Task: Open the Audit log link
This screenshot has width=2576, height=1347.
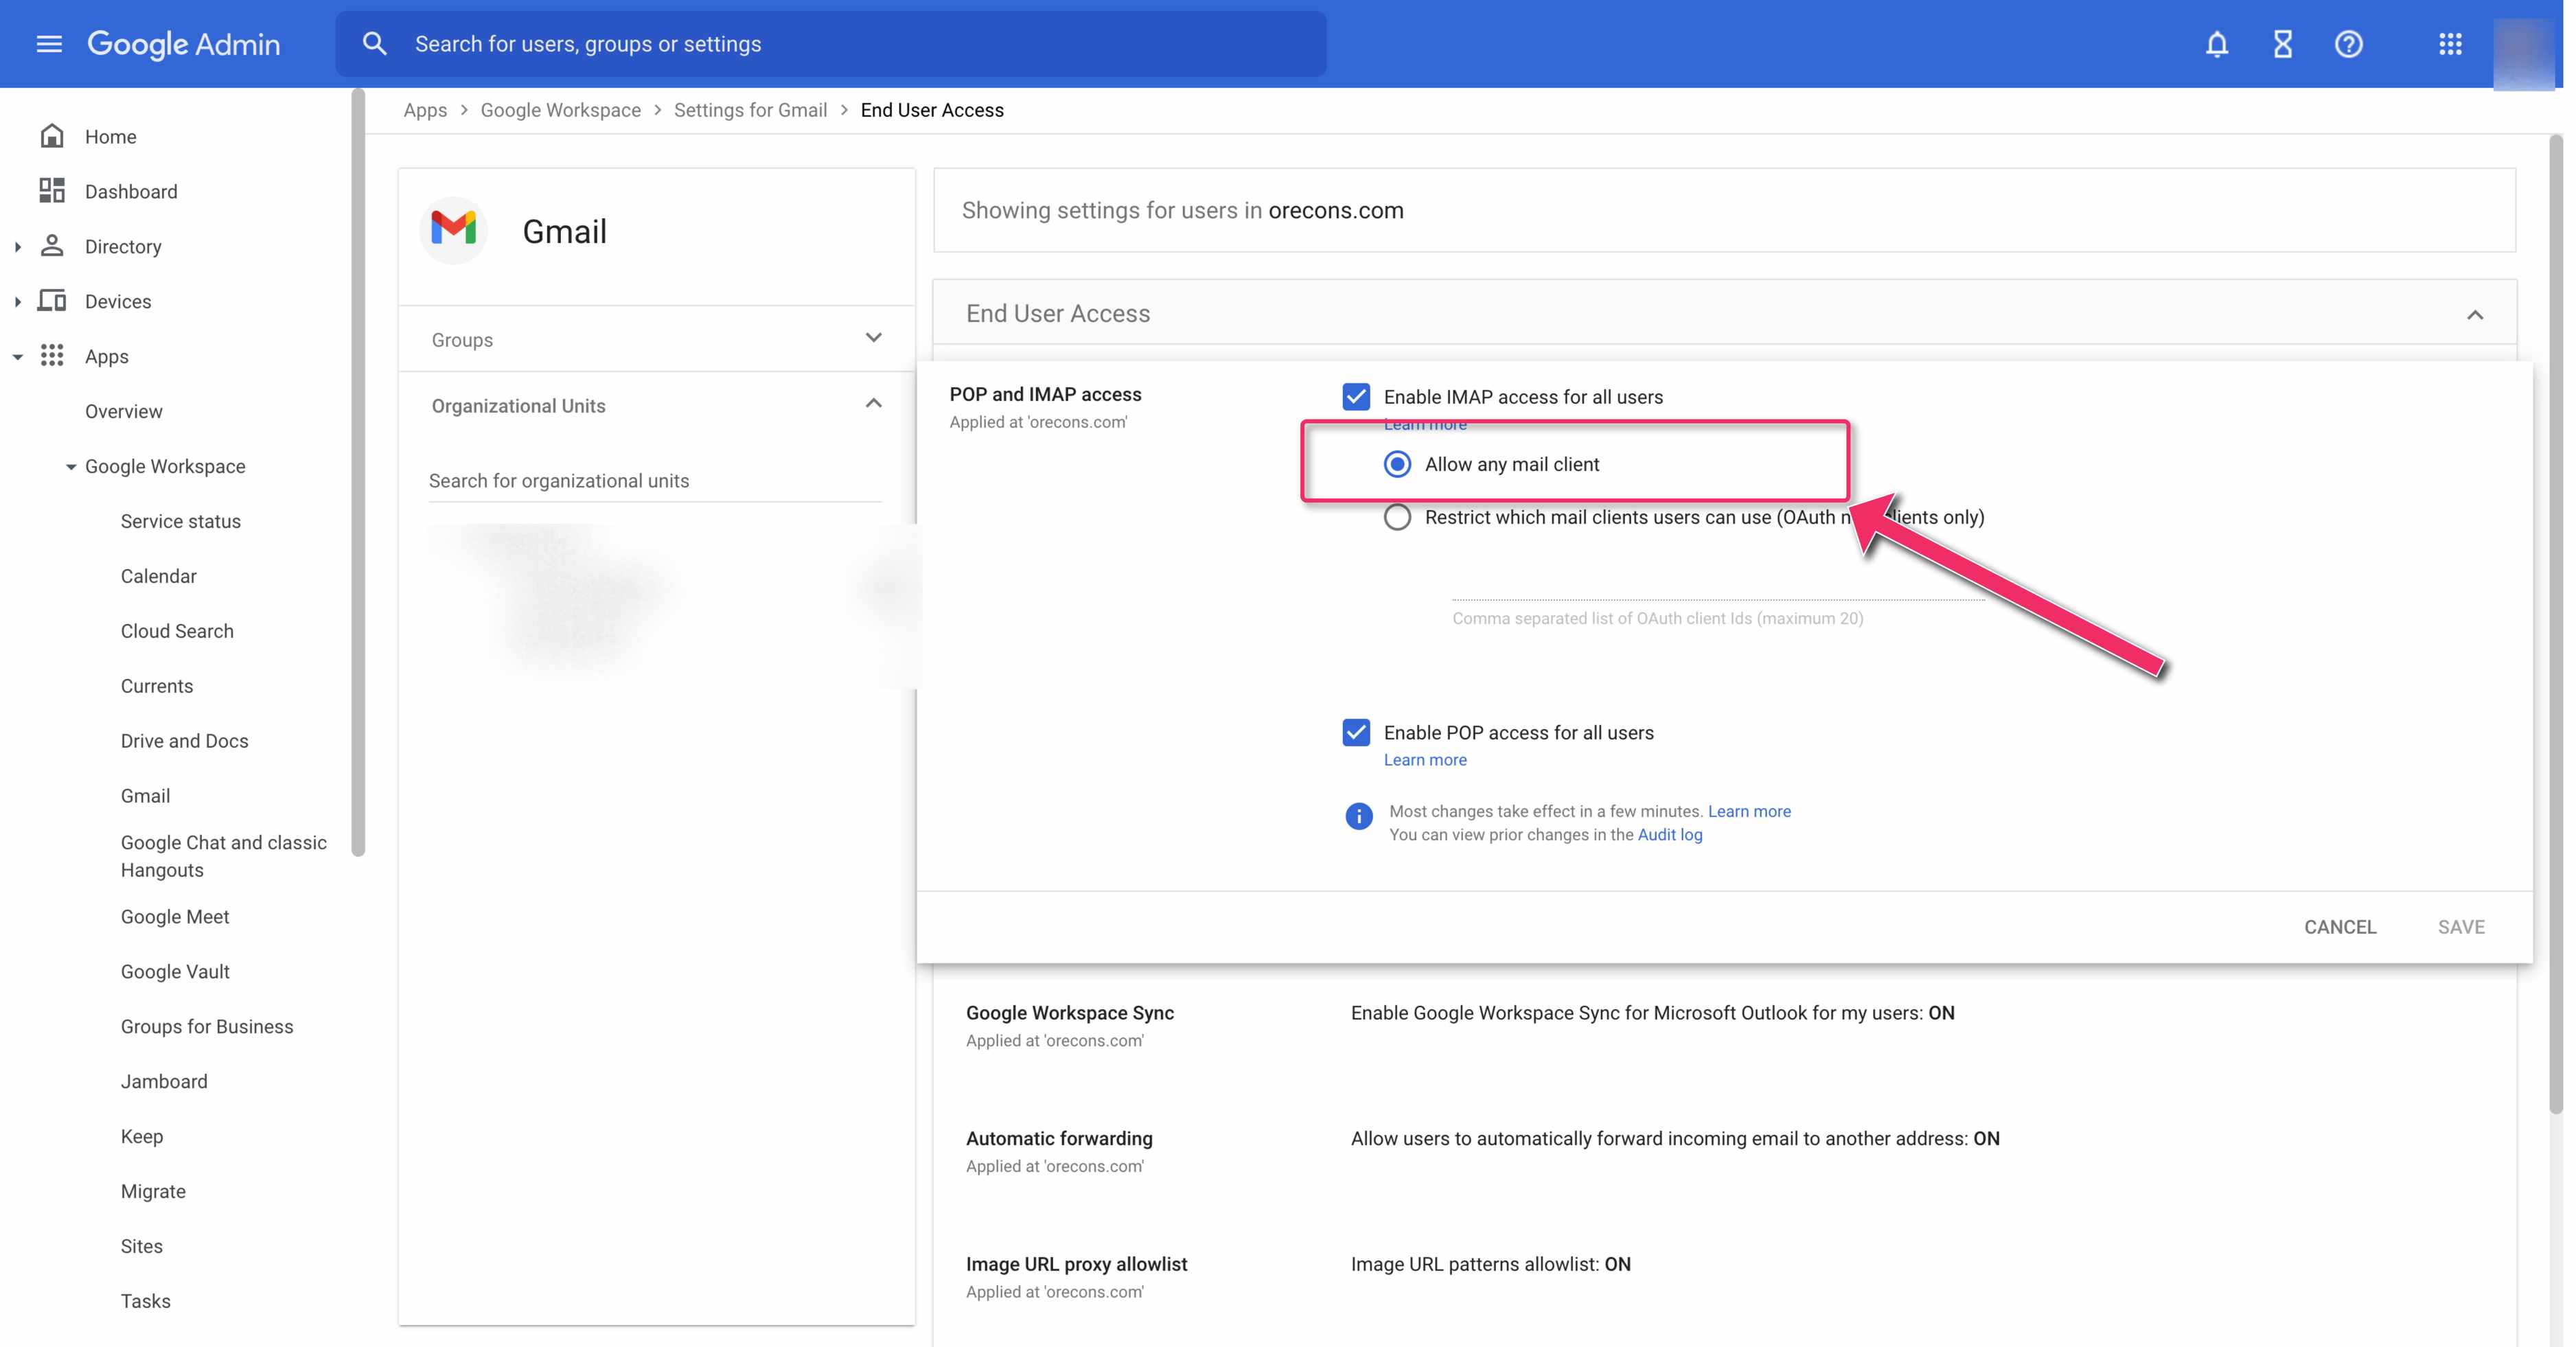Action: pos(1670,835)
